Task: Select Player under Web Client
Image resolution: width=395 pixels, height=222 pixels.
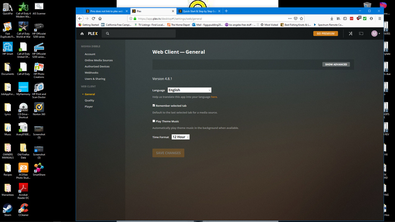Action: (x=89, y=106)
